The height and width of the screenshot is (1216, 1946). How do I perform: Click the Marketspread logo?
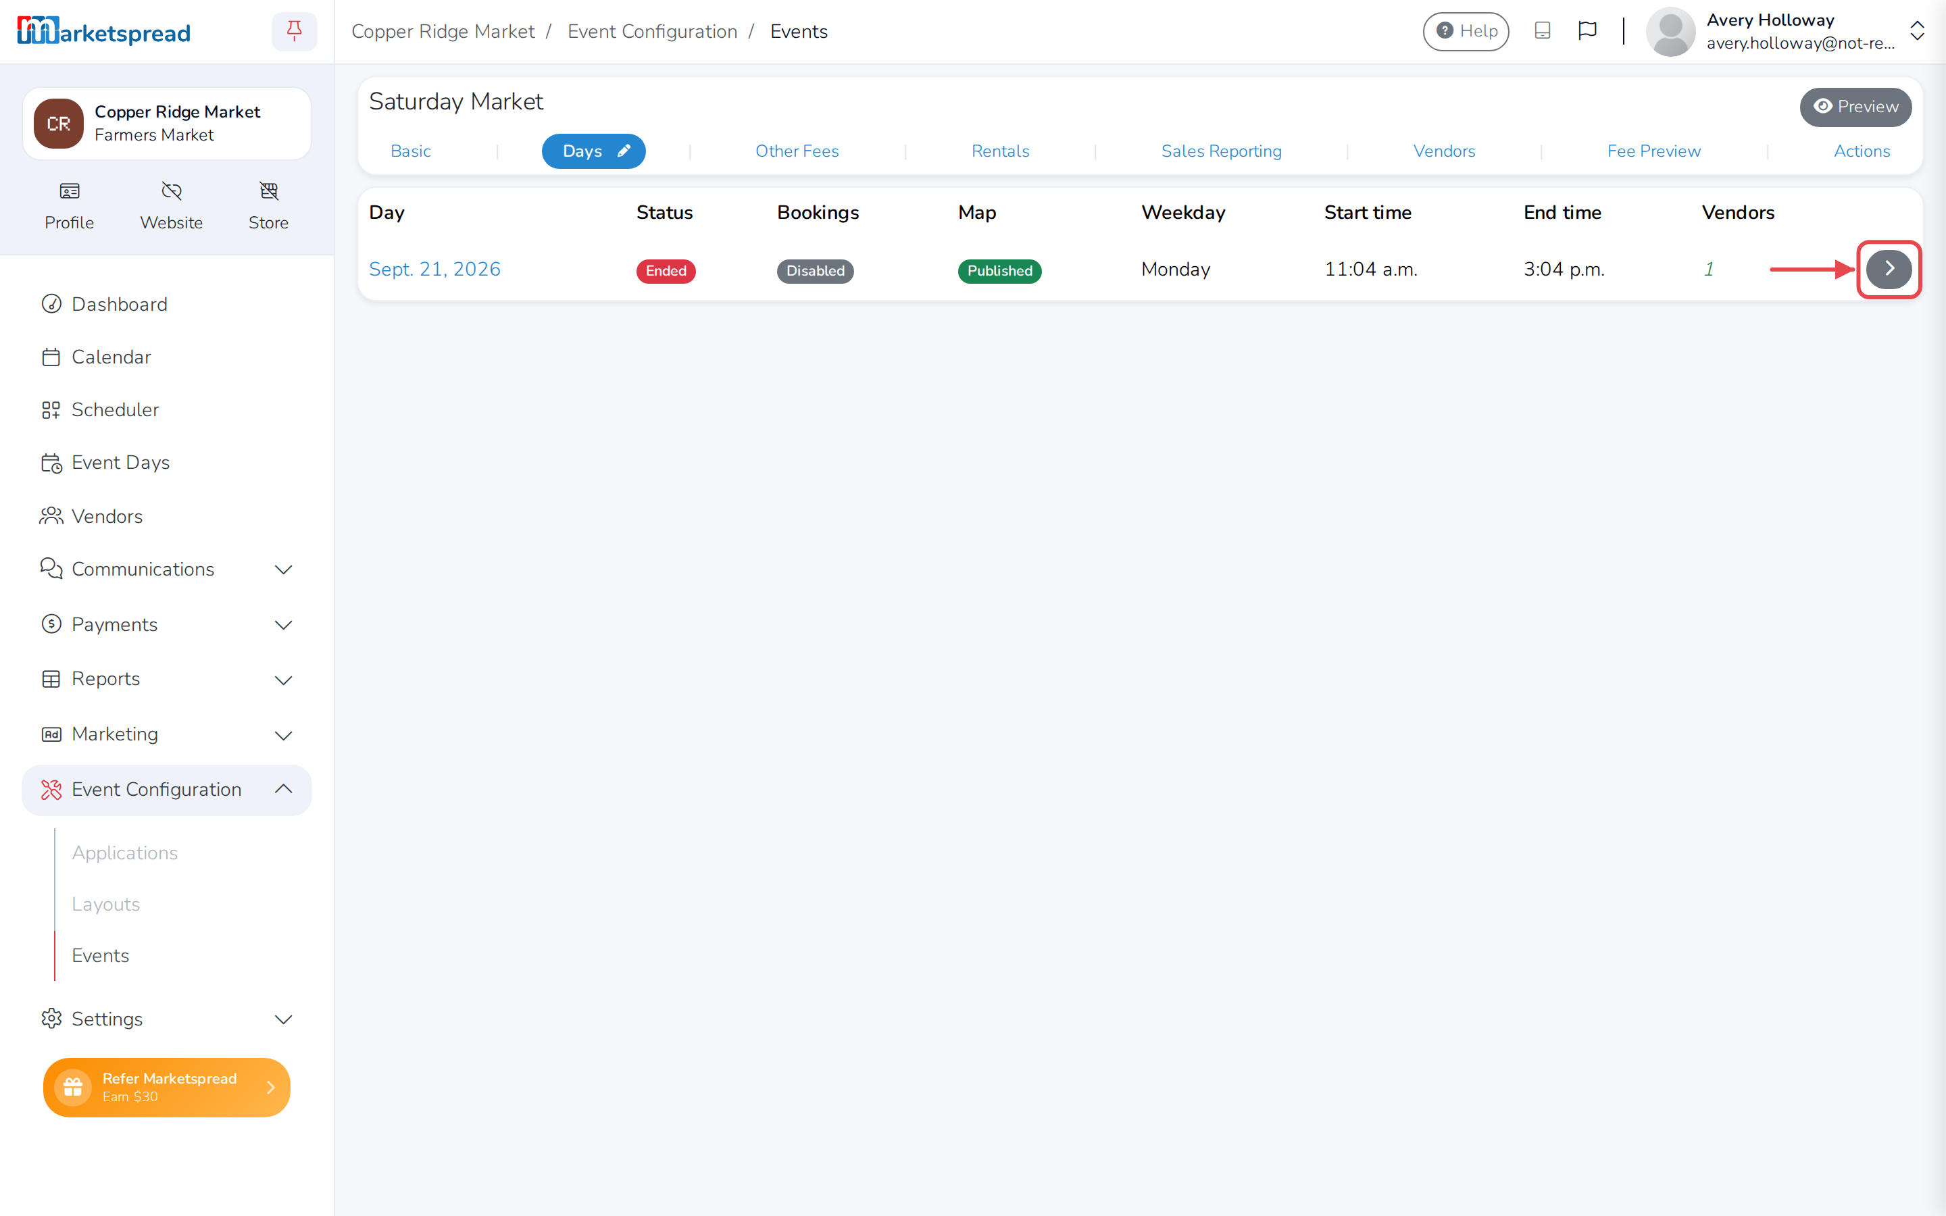[104, 31]
